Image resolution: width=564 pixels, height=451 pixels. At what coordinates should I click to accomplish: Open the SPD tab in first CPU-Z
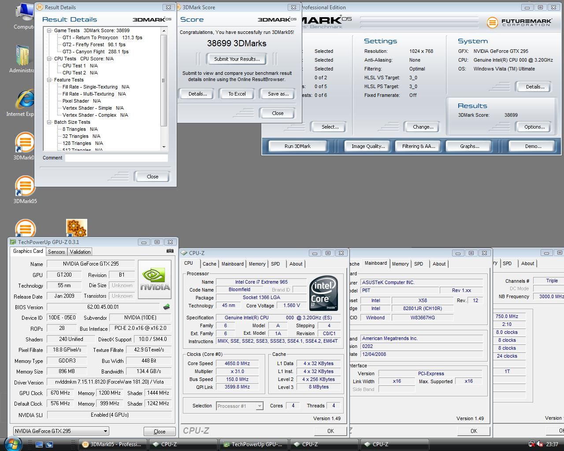(275, 264)
